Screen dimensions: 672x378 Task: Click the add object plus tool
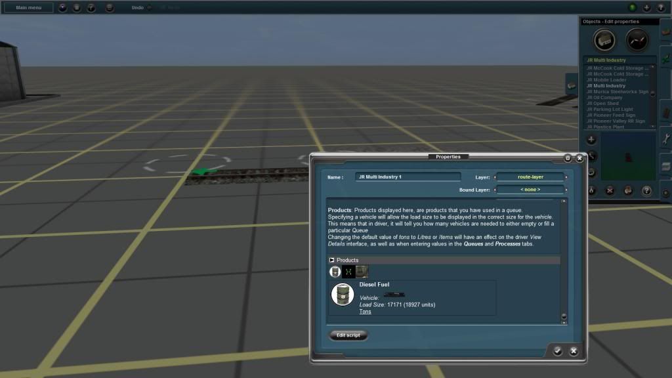coord(591,139)
